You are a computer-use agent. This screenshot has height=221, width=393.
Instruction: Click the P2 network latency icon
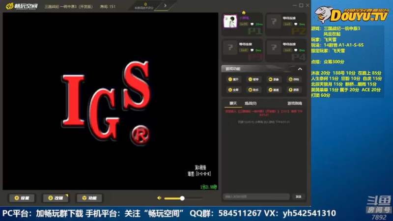[x=296, y=24]
